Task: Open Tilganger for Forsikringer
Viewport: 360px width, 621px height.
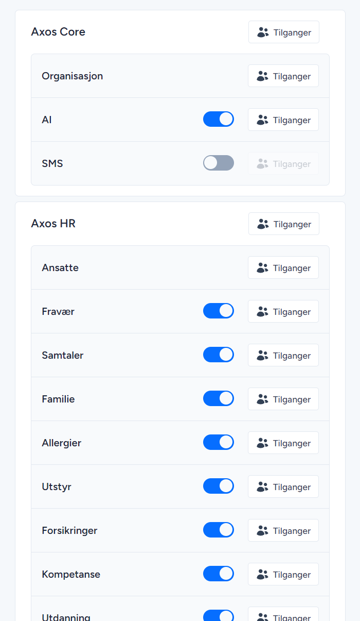Action: [283, 530]
